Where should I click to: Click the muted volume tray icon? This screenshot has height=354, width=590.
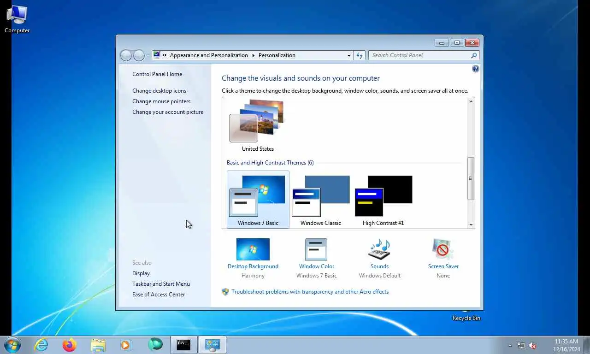click(x=532, y=345)
